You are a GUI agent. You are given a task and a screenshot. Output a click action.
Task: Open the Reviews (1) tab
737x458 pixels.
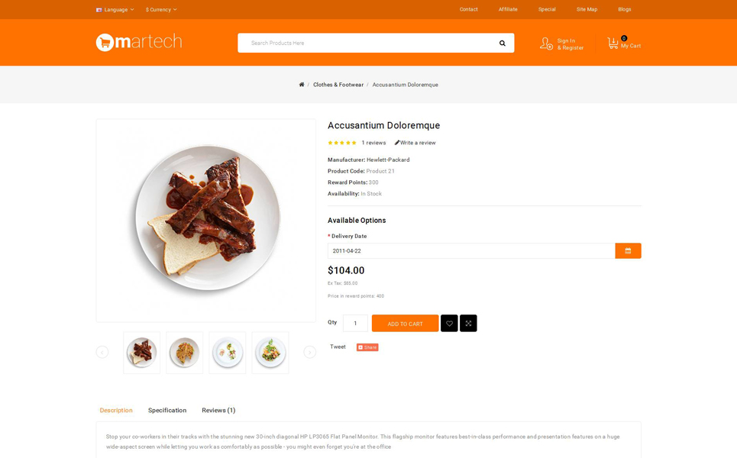[218, 410]
